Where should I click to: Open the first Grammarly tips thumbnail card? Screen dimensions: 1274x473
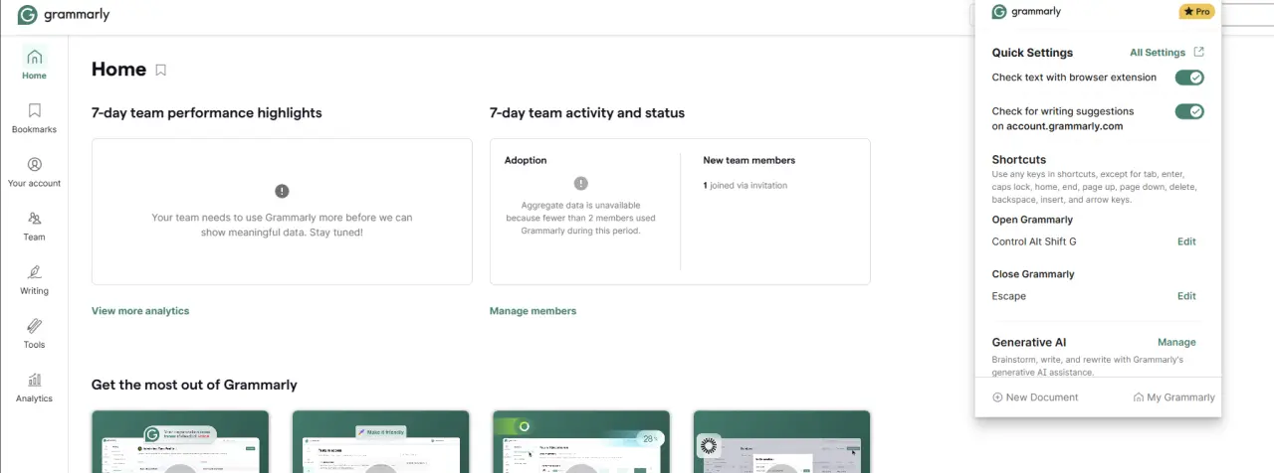pyautogui.click(x=180, y=441)
